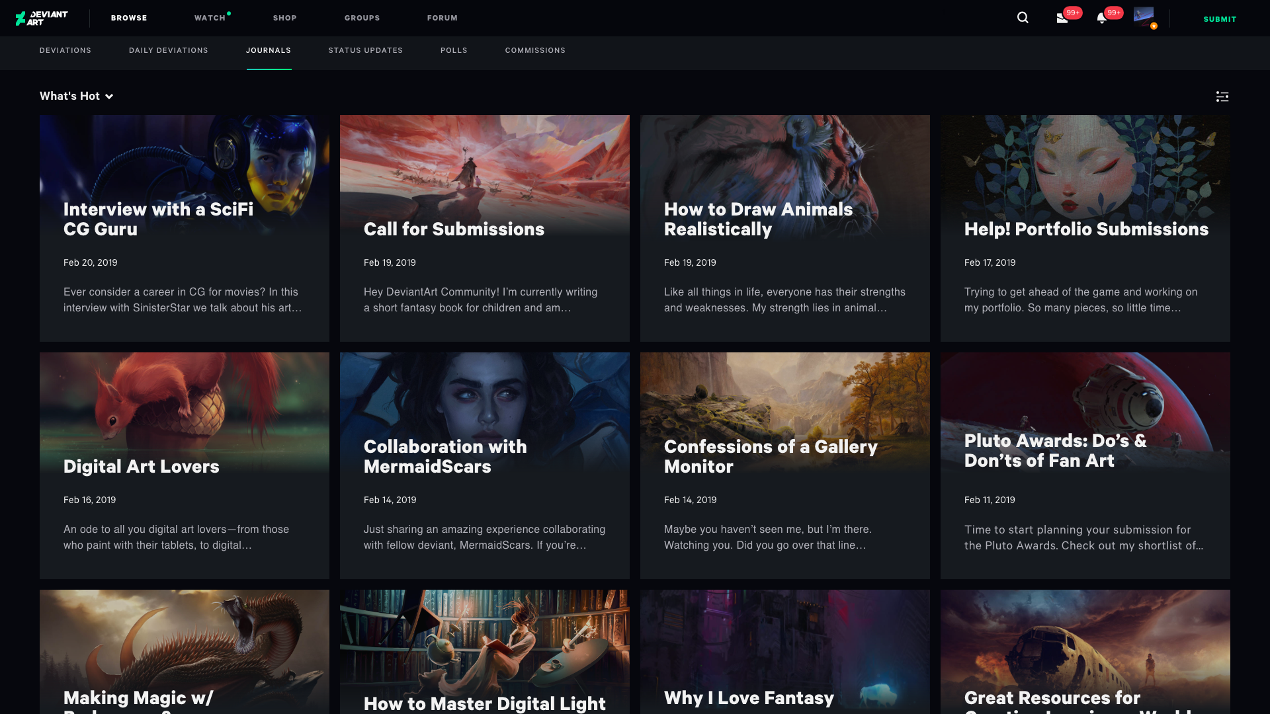The width and height of the screenshot is (1270, 714).
Task: Expand the BROWSE navigation menu
Action: 129,18
